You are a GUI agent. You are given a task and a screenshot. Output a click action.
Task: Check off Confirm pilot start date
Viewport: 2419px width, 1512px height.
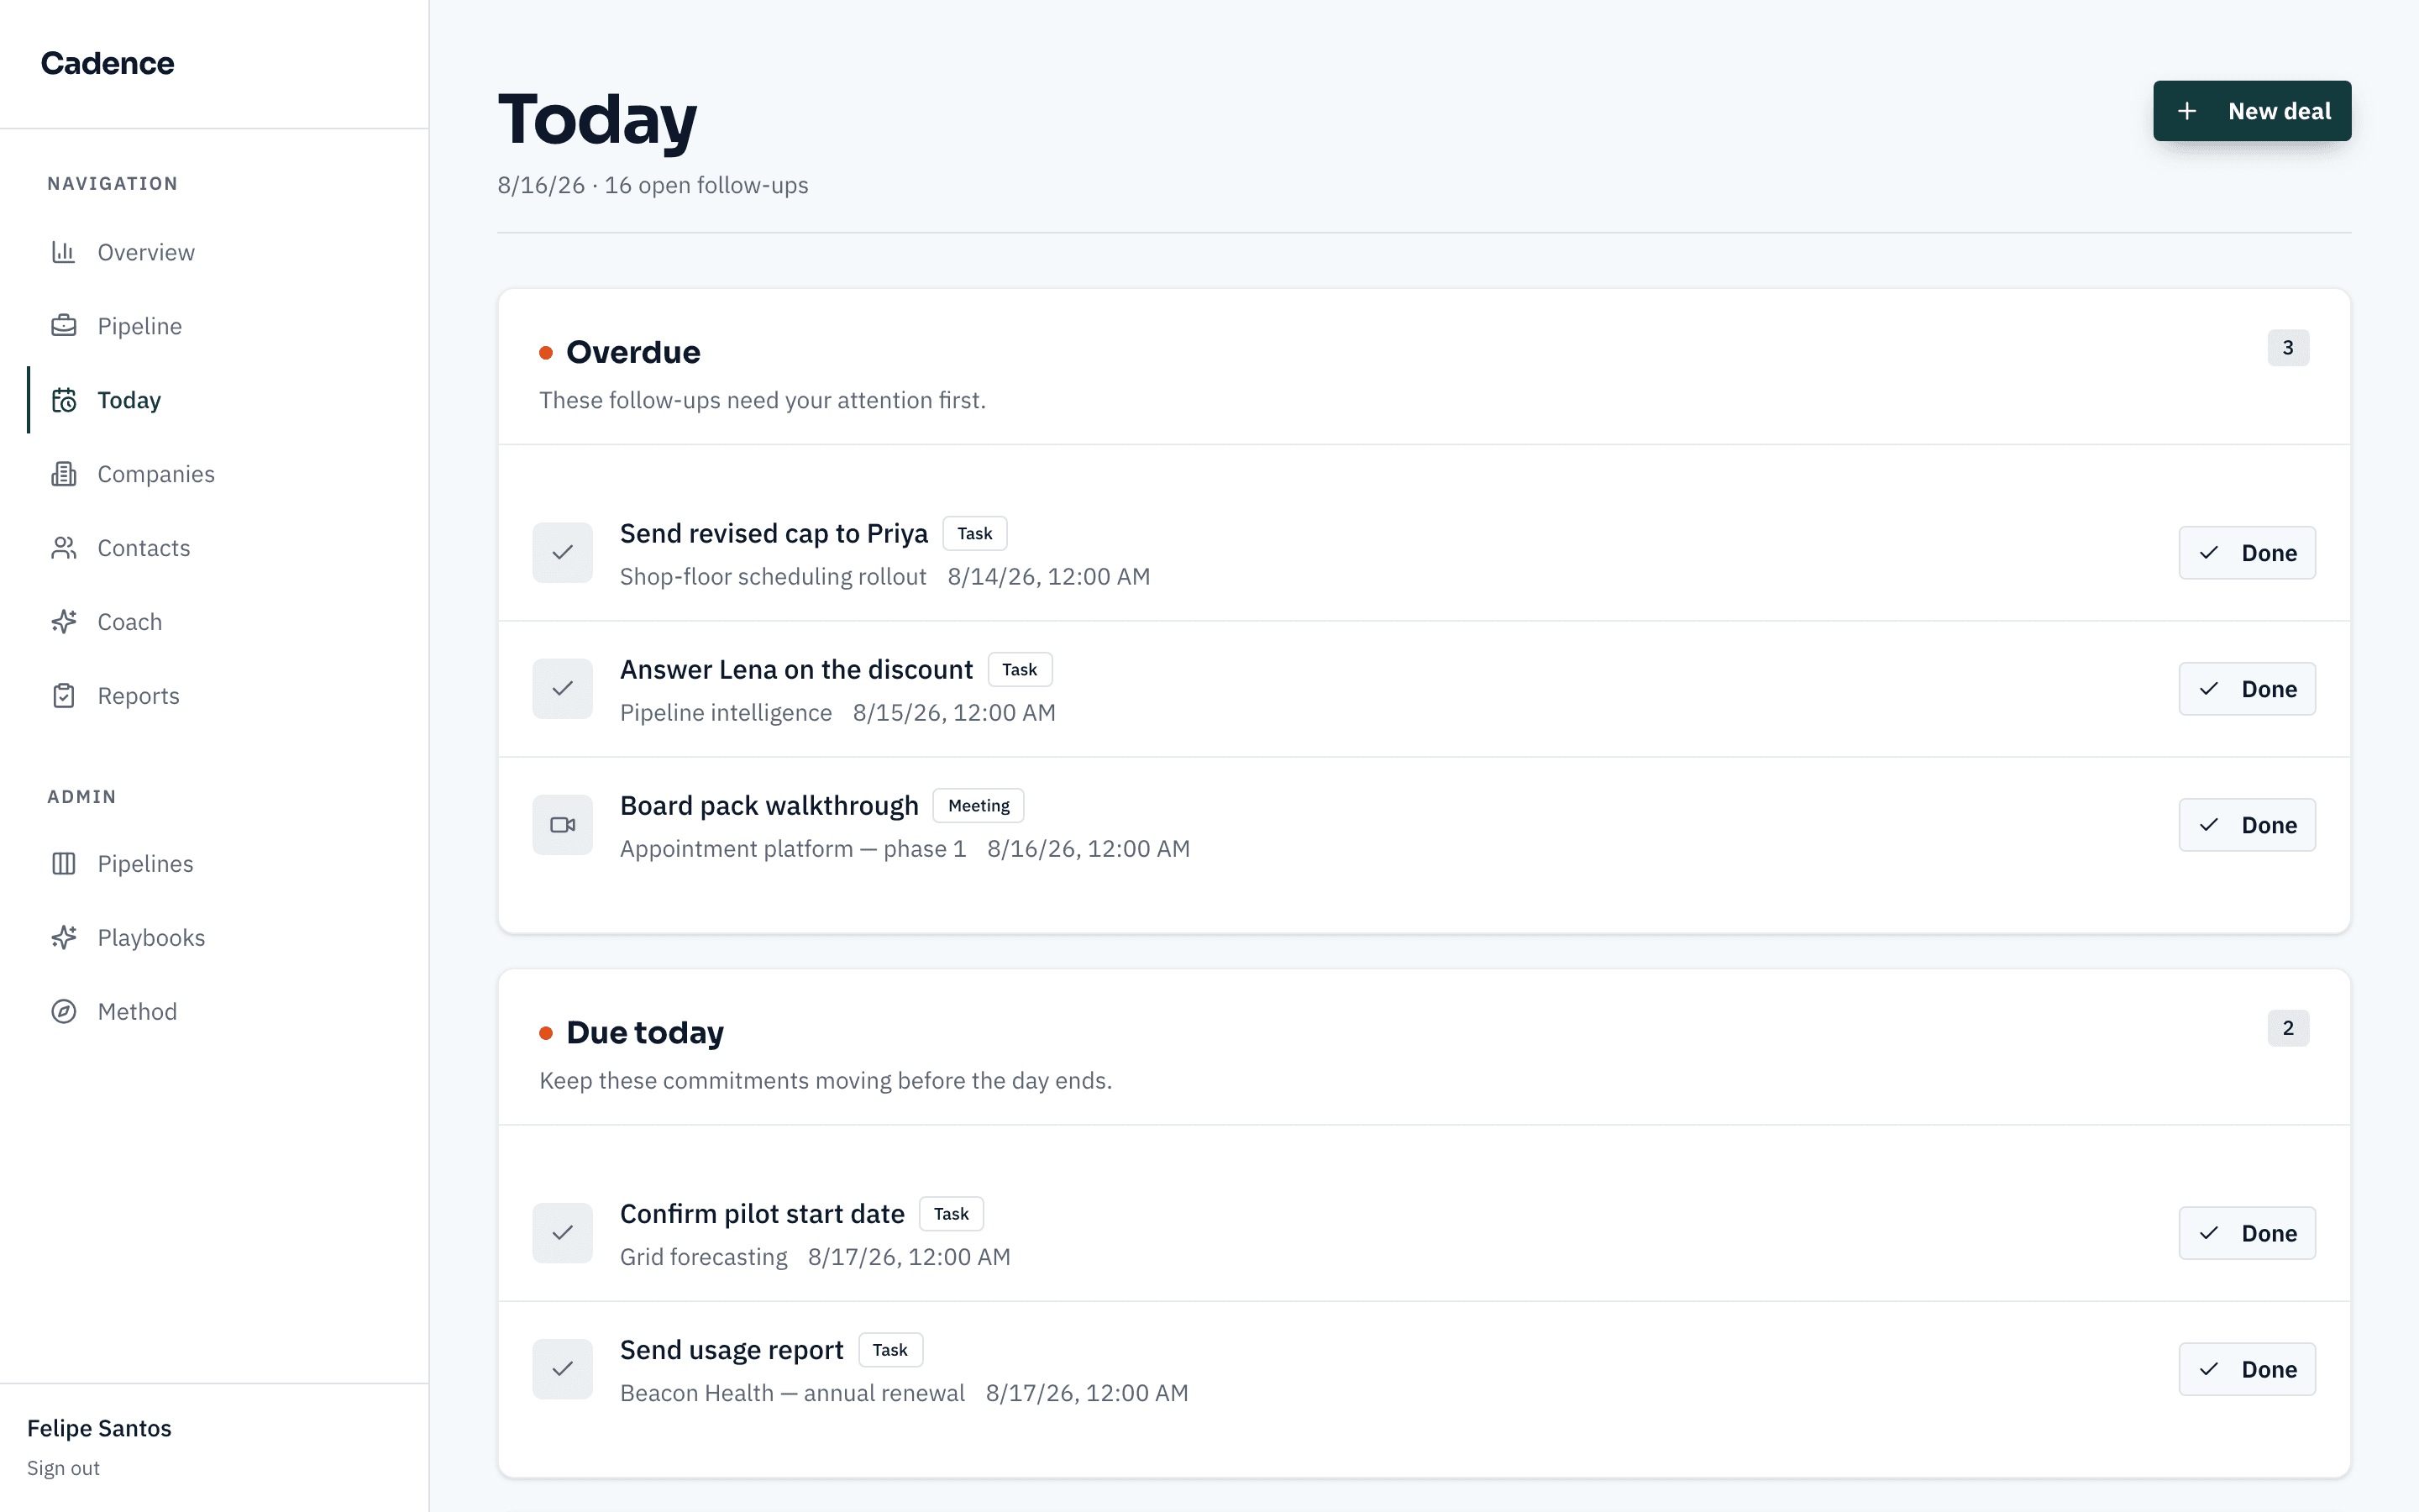(563, 1233)
